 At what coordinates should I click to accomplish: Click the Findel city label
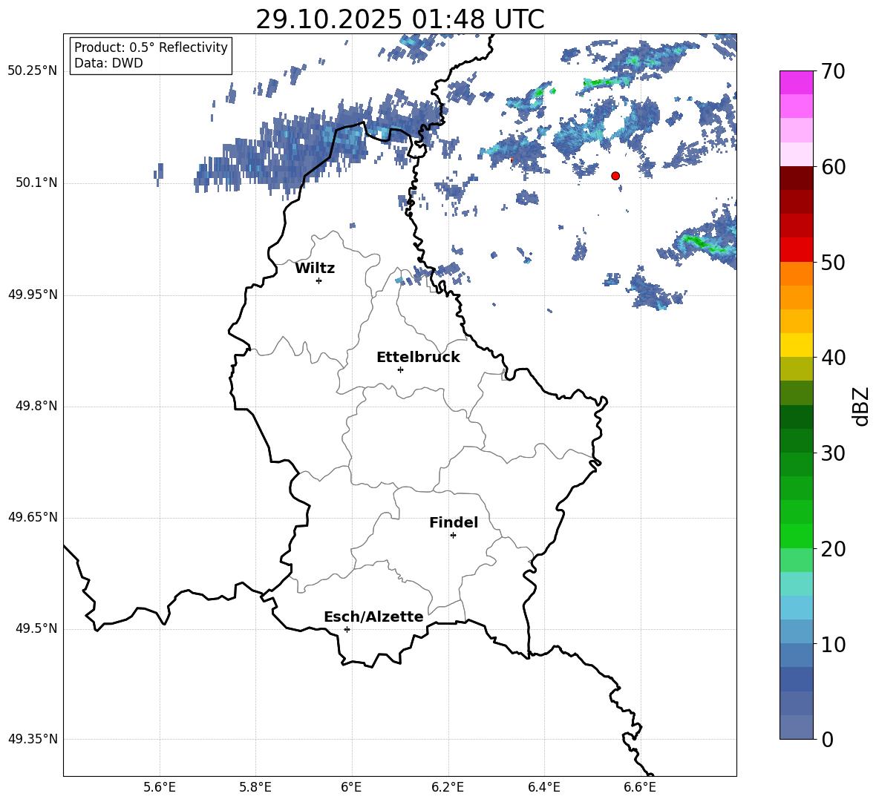[454, 522]
